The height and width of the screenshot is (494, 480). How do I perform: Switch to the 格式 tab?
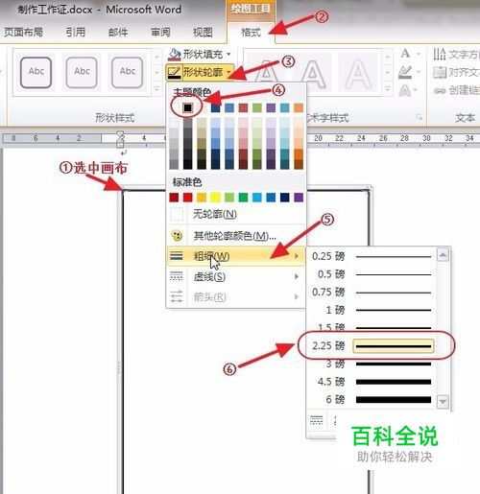251,33
